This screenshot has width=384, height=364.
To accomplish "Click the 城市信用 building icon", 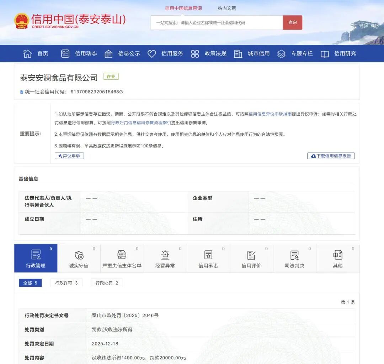I will (238, 54).
